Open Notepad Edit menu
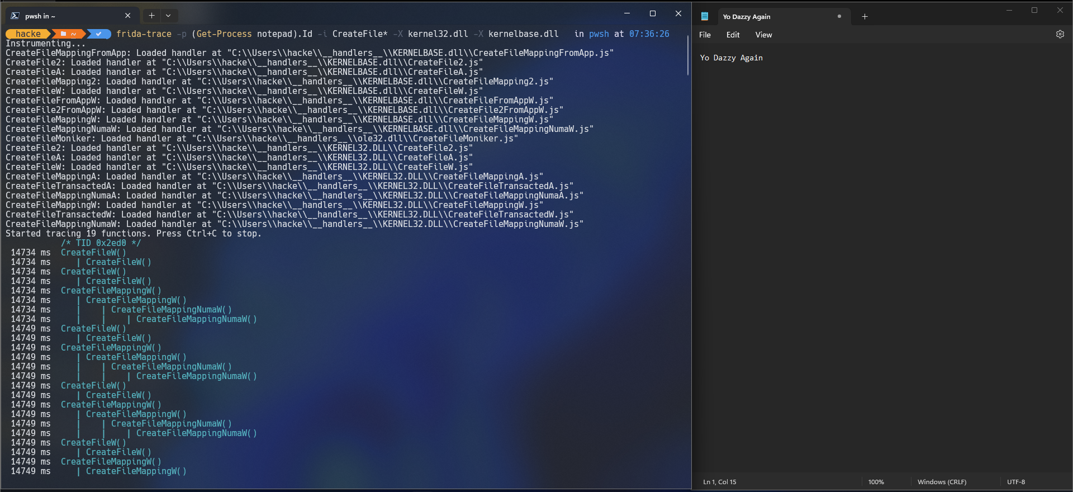1073x492 pixels. (x=733, y=35)
